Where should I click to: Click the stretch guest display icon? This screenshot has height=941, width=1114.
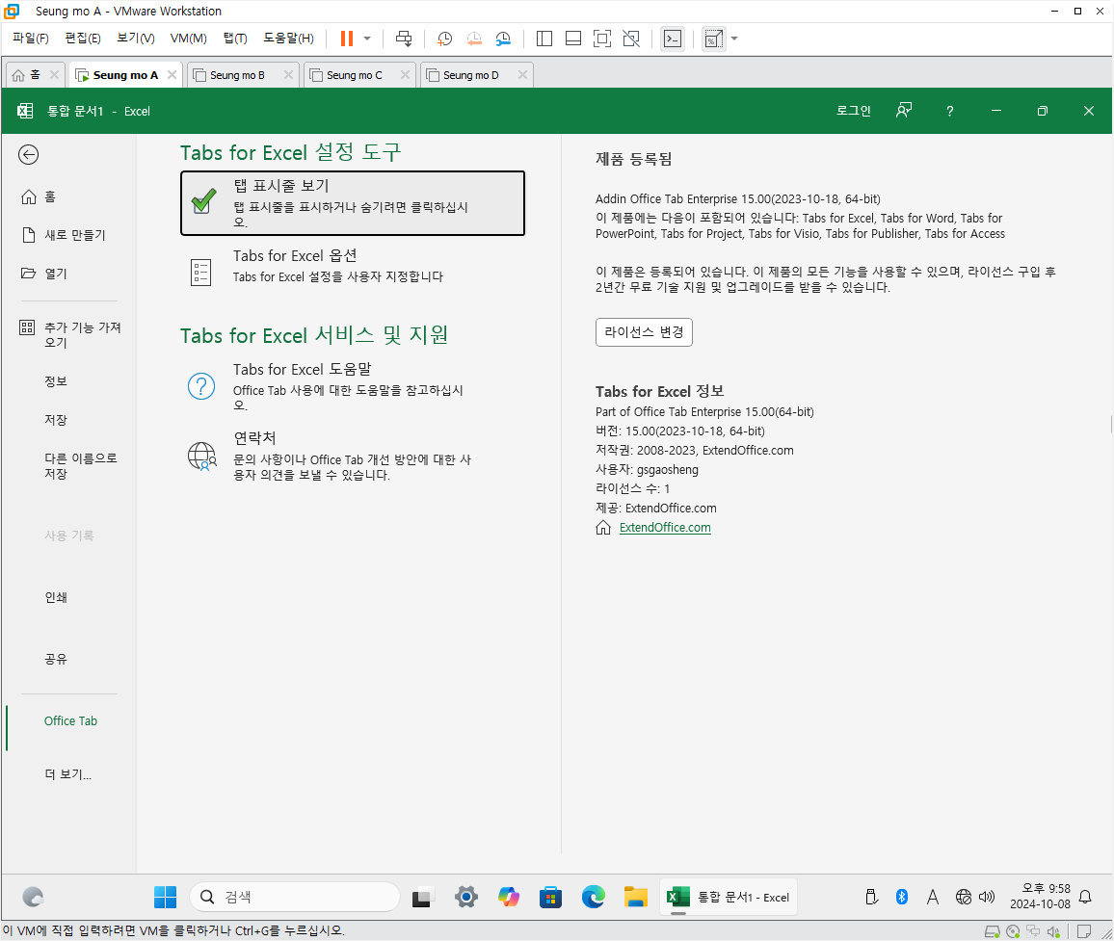click(x=713, y=39)
